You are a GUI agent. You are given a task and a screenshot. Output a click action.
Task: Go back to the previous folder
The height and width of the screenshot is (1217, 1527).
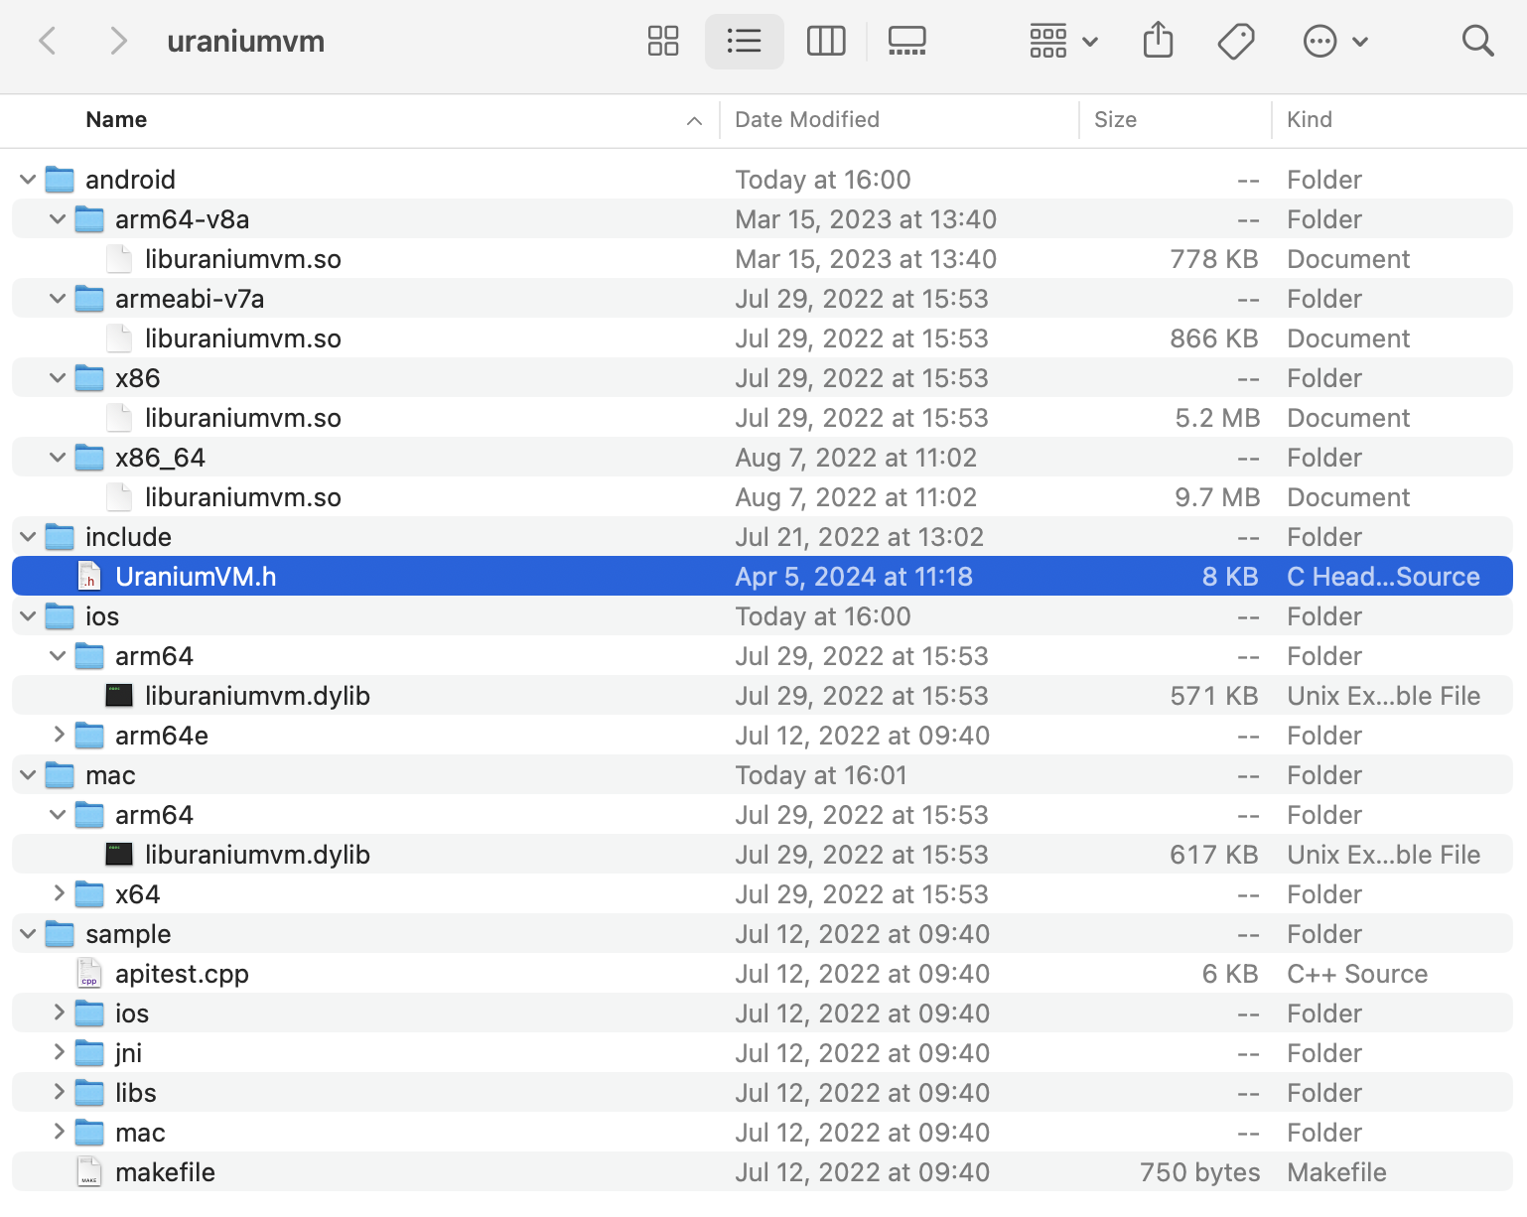pyautogui.click(x=47, y=41)
